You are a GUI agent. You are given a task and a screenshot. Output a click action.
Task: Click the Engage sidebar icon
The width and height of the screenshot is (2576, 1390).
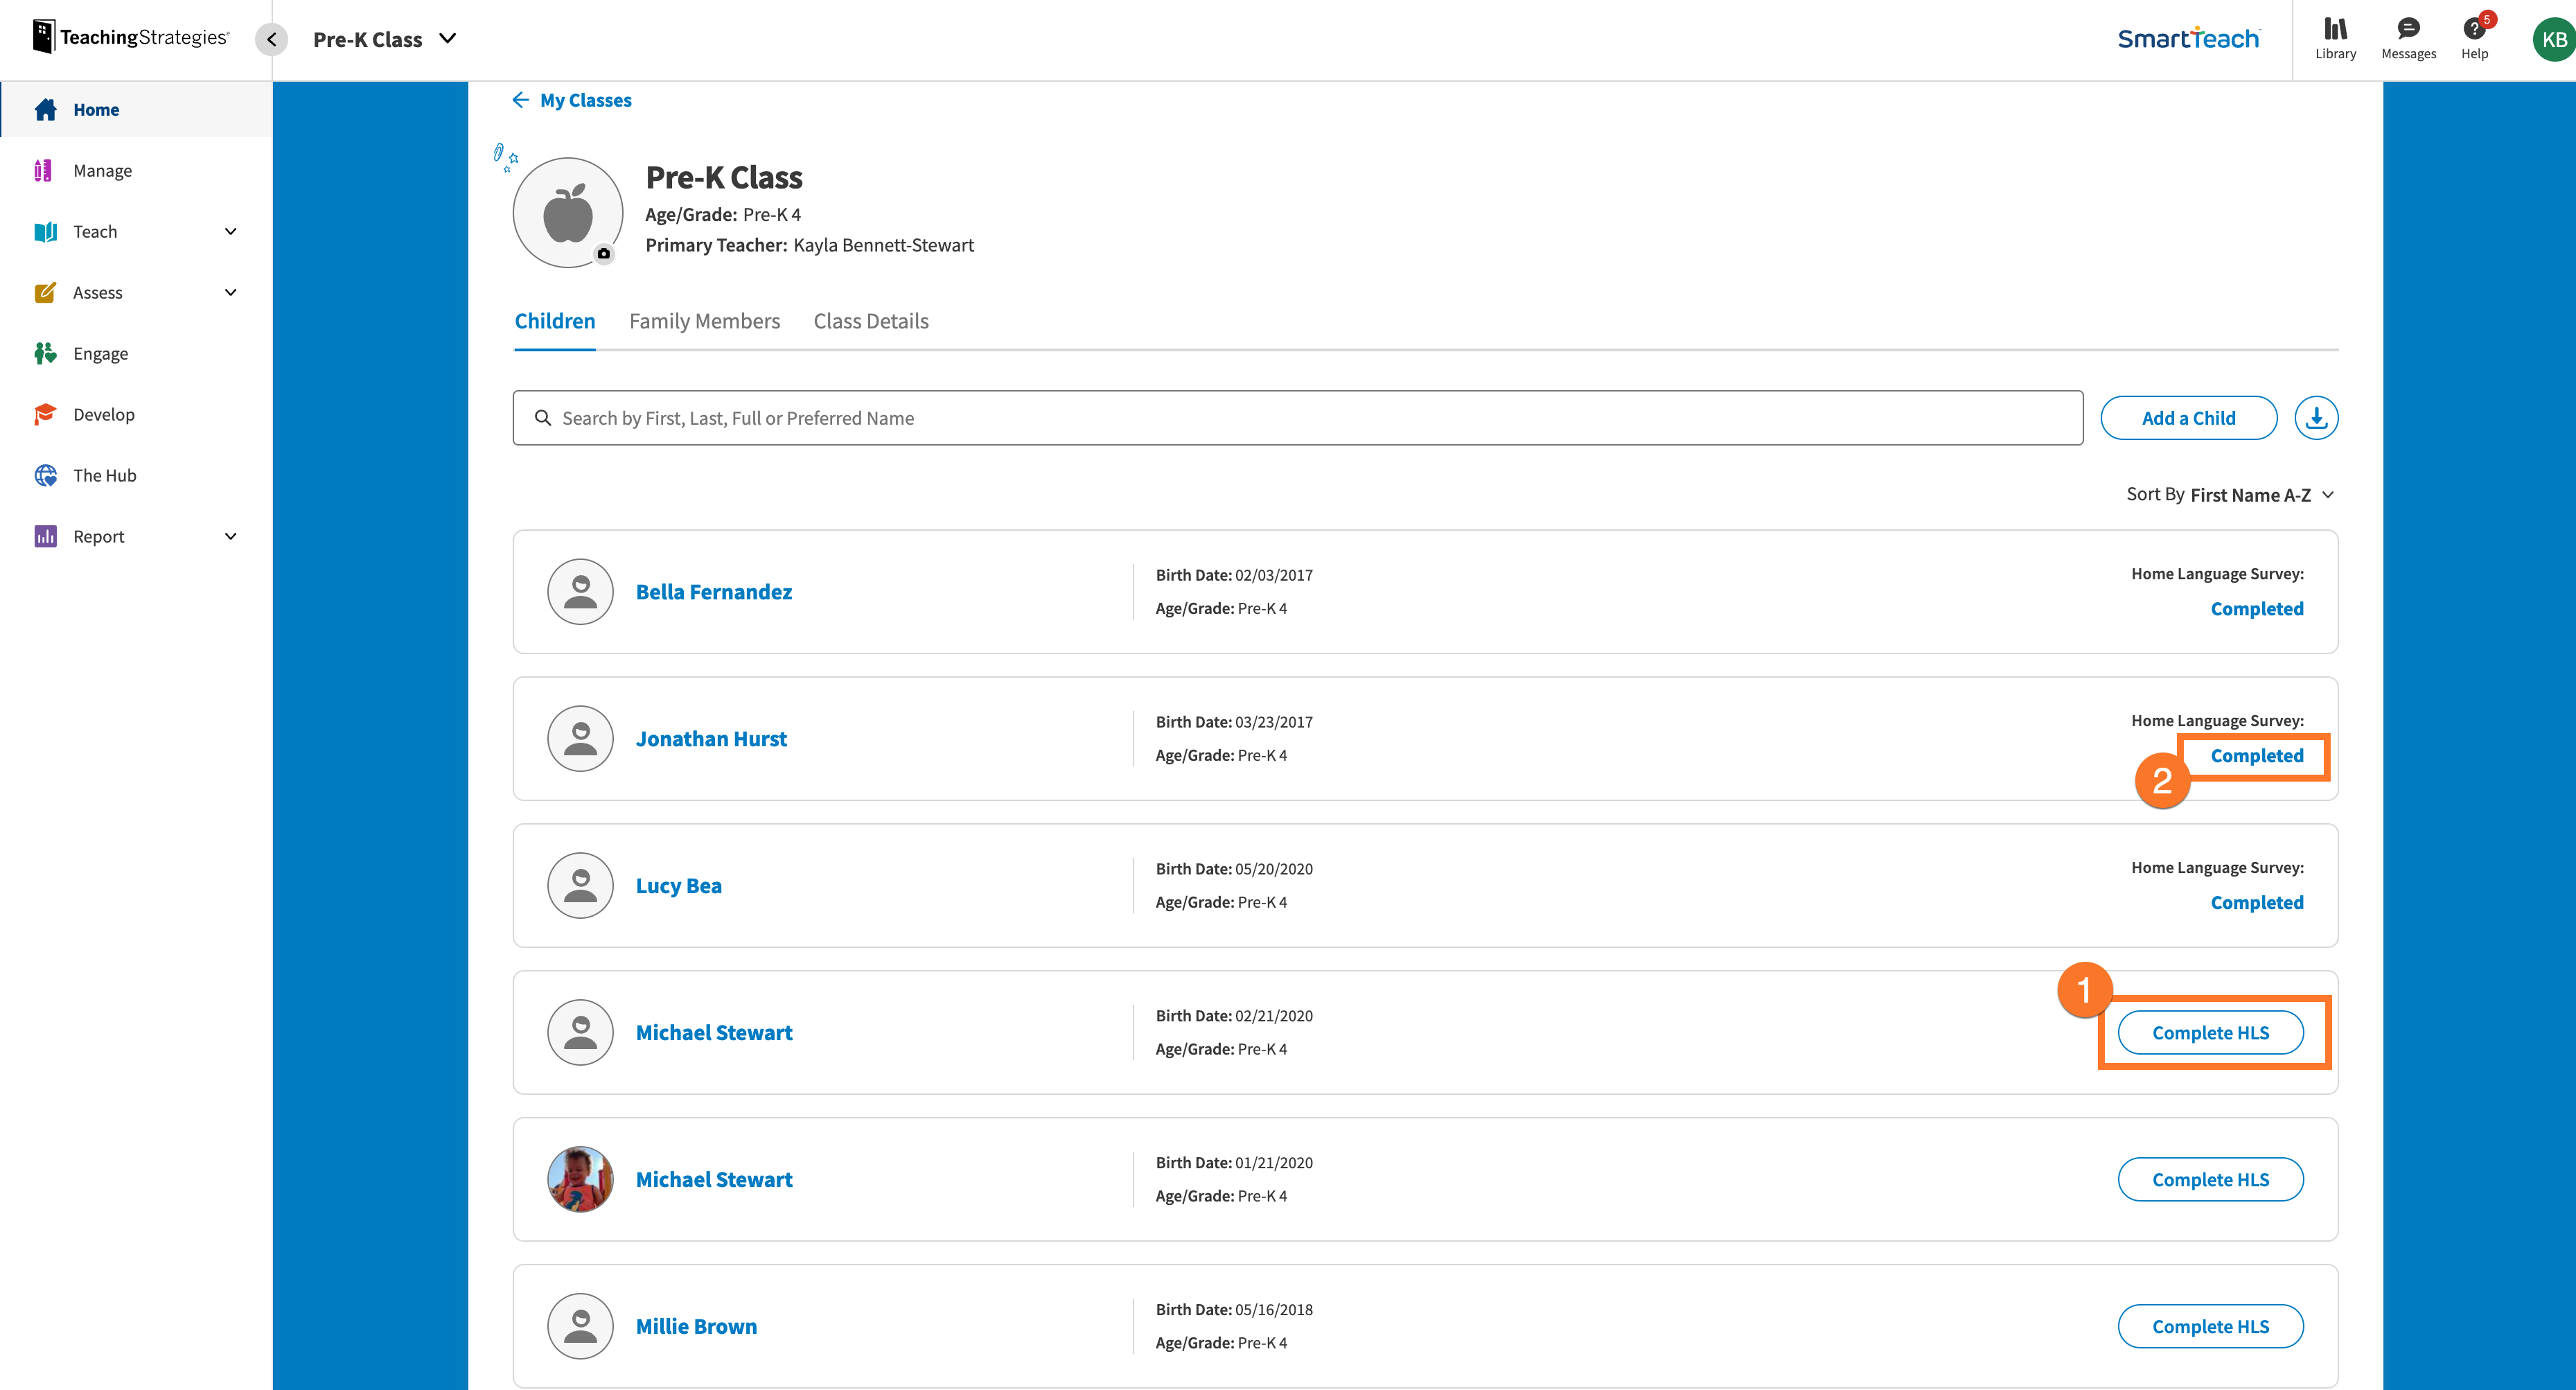pos(45,354)
